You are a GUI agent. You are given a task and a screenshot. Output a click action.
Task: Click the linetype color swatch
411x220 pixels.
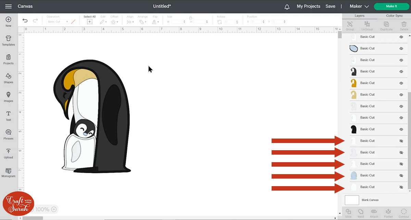[73, 22]
